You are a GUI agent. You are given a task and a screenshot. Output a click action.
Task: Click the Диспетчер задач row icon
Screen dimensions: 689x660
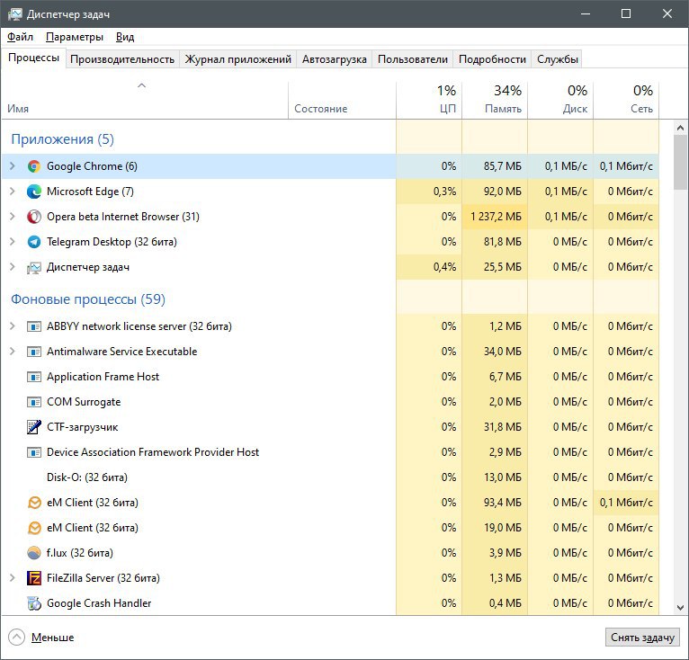click(34, 267)
